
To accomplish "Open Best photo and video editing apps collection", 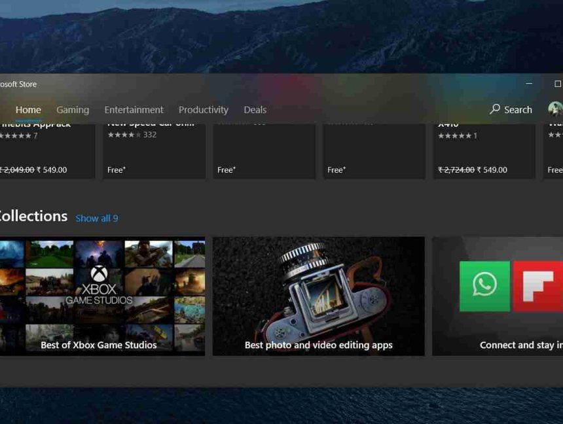I will [x=318, y=296].
